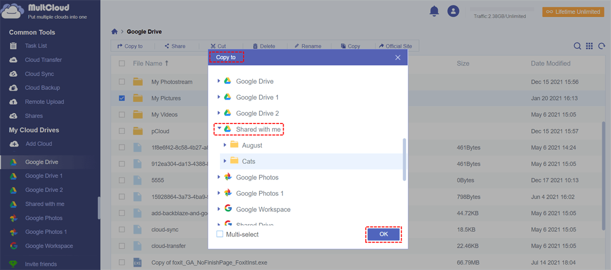This screenshot has height=270, width=611.
Task: Expand August folder in dialog tree
Action: tap(225, 145)
